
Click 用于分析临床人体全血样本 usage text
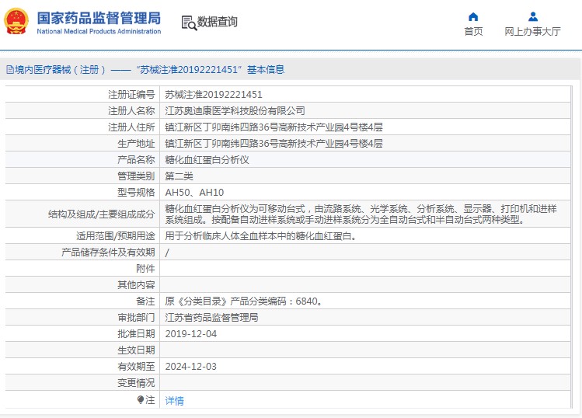260,236
